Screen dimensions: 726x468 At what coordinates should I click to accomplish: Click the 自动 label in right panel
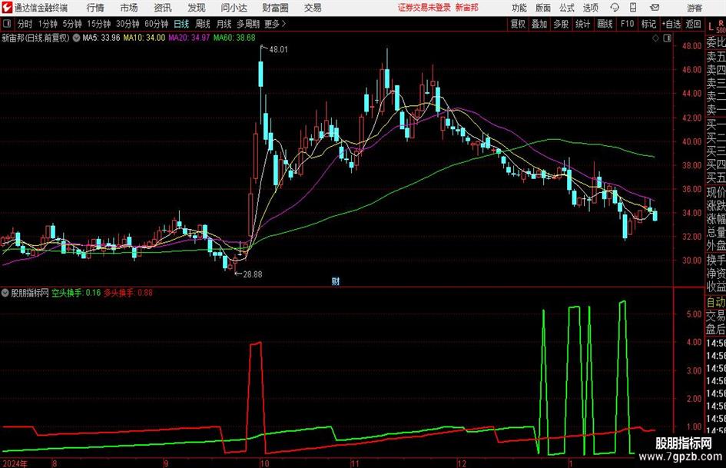tap(716, 302)
